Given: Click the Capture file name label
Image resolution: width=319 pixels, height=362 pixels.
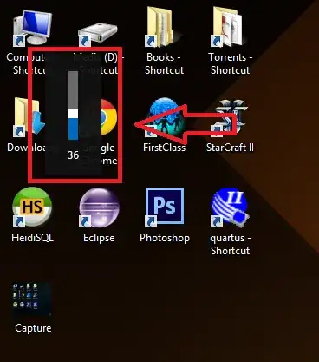Looking at the screenshot, I should pos(33,328).
